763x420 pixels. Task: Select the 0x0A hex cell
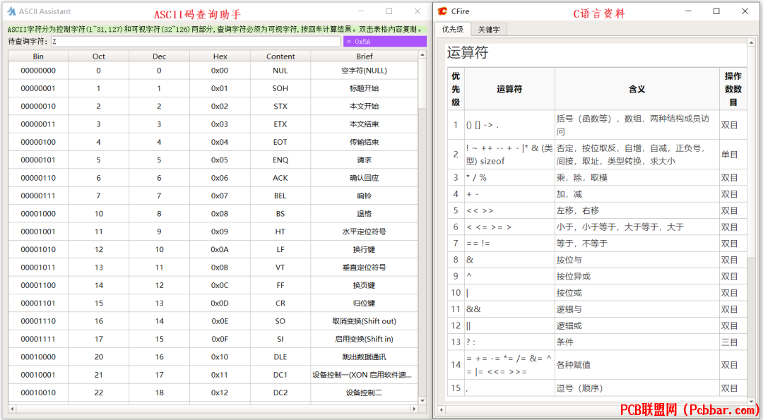click(x=220, y=249)
